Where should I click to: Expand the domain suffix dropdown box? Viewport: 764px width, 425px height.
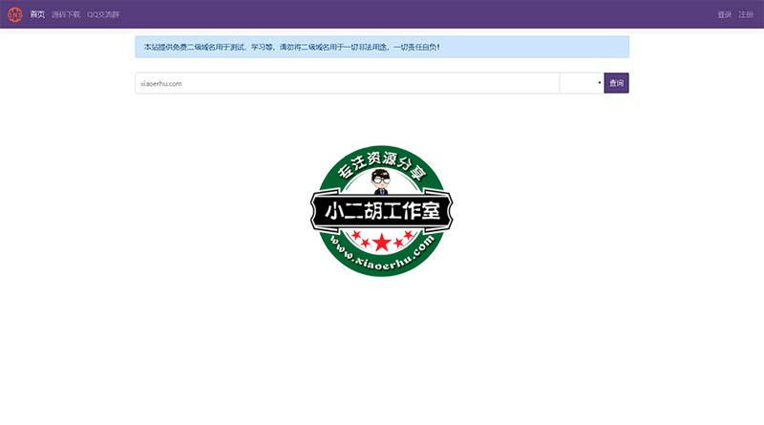coord(581,83)
